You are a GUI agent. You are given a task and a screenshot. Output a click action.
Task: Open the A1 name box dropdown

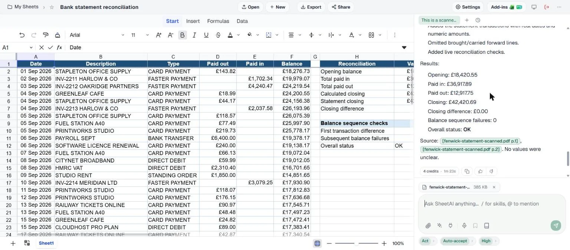coord(31,47)
